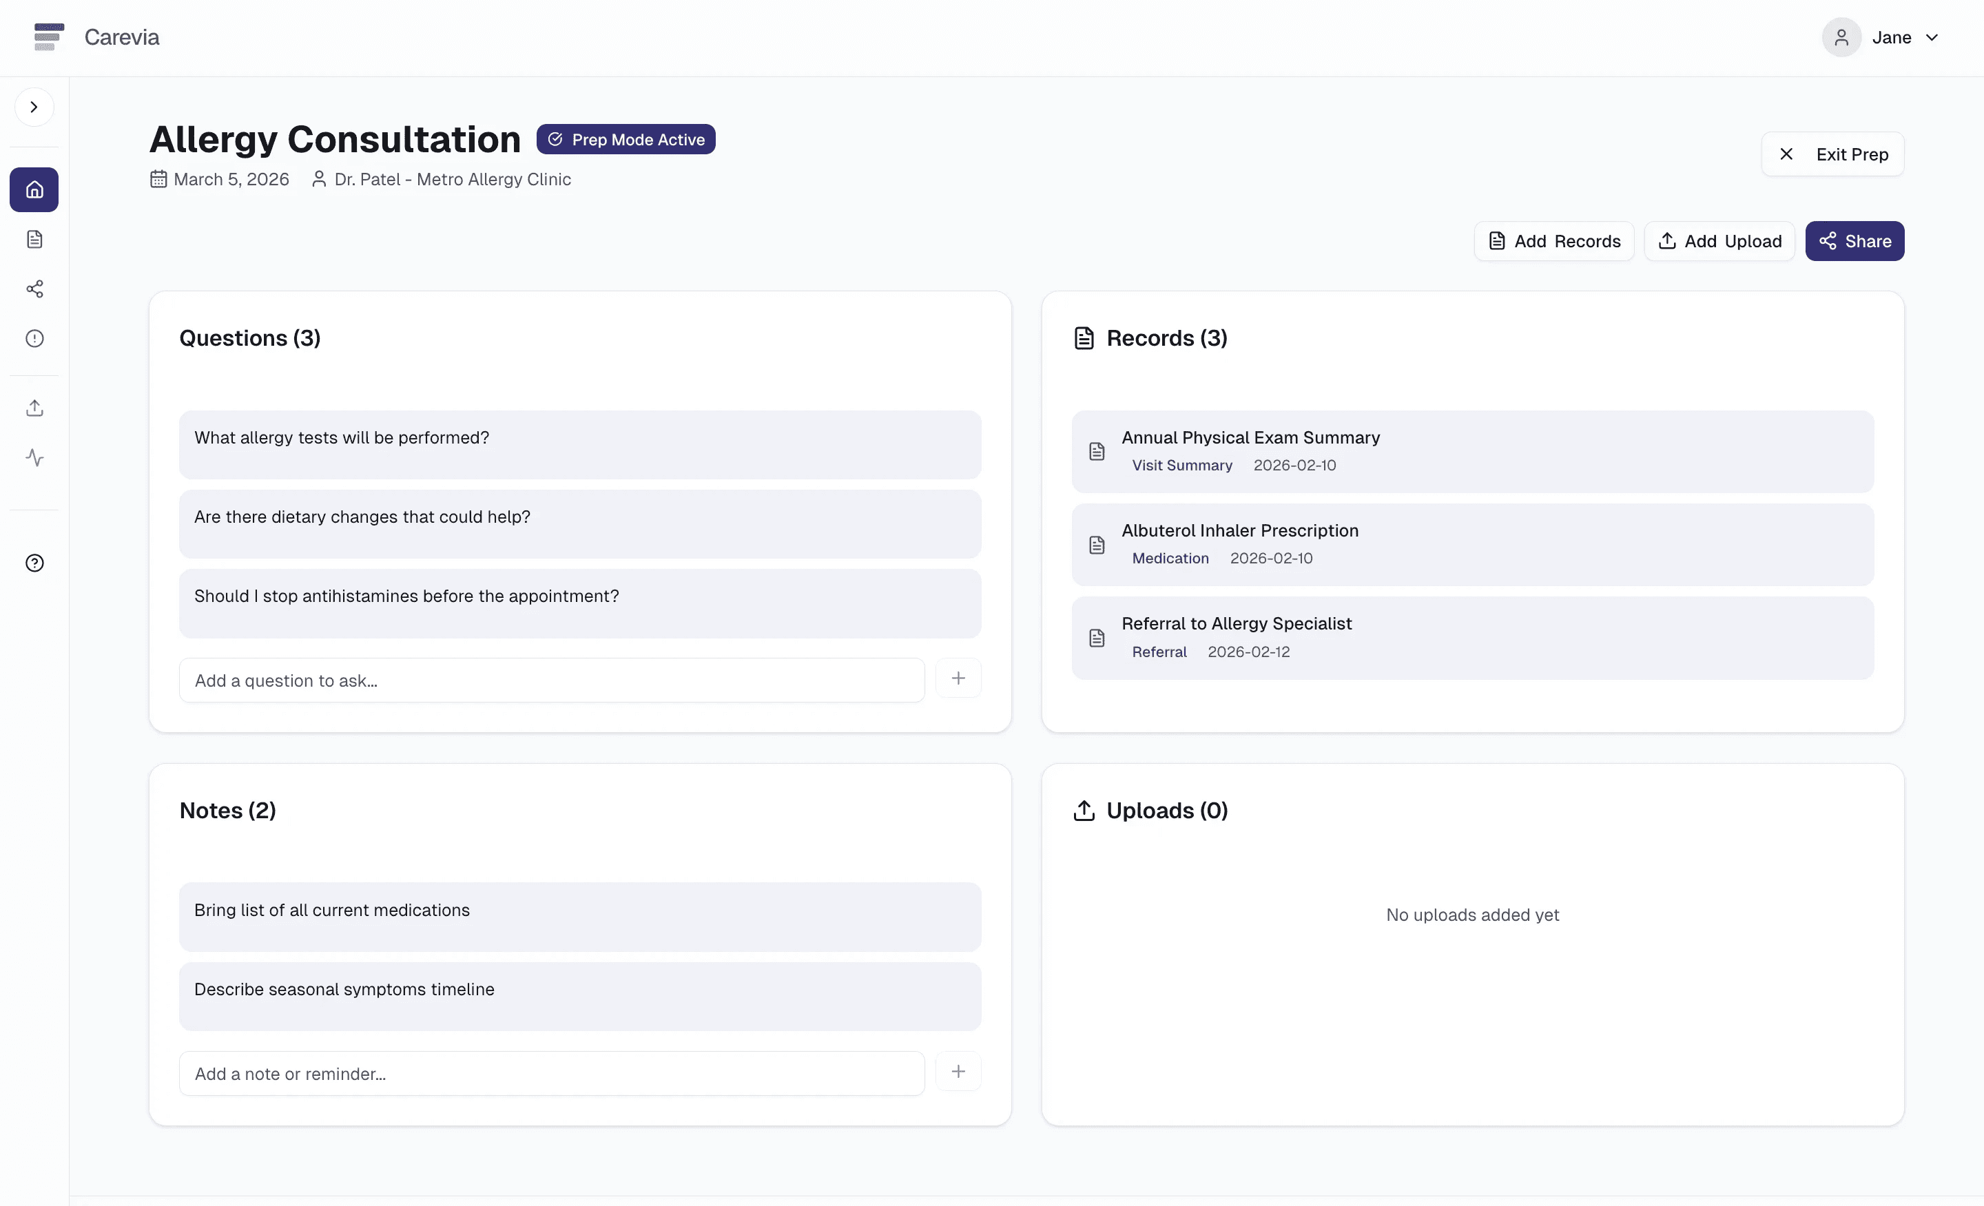
Task: Click plus button to add question
Action: 958,678
